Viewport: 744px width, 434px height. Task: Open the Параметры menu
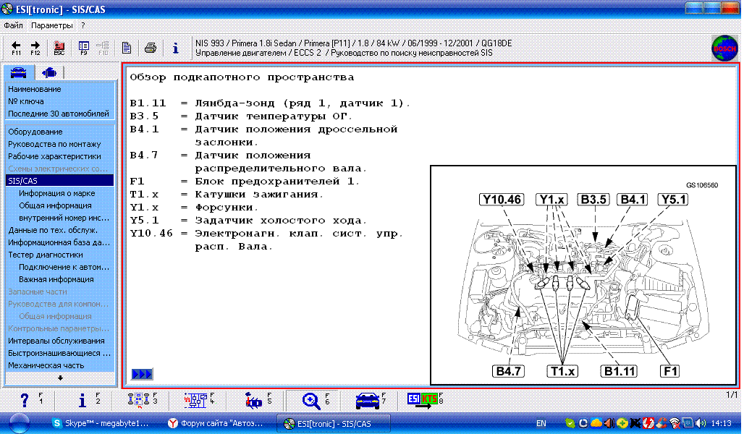(52, 25)
